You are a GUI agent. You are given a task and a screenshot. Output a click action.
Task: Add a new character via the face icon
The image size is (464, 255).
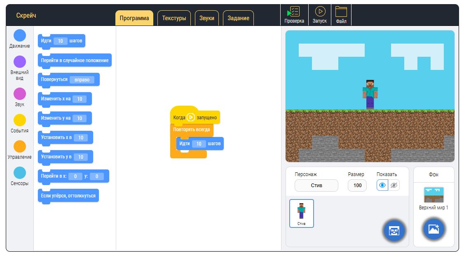tap(394, 231)
